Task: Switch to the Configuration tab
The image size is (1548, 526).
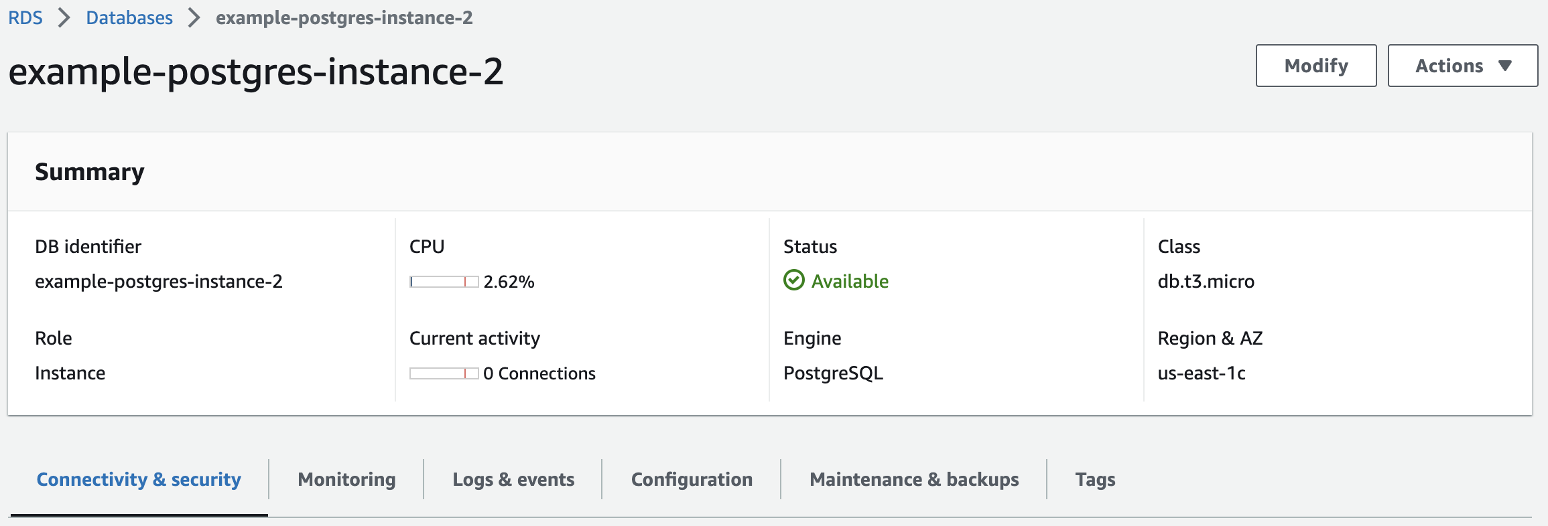Action: point(692,479)
